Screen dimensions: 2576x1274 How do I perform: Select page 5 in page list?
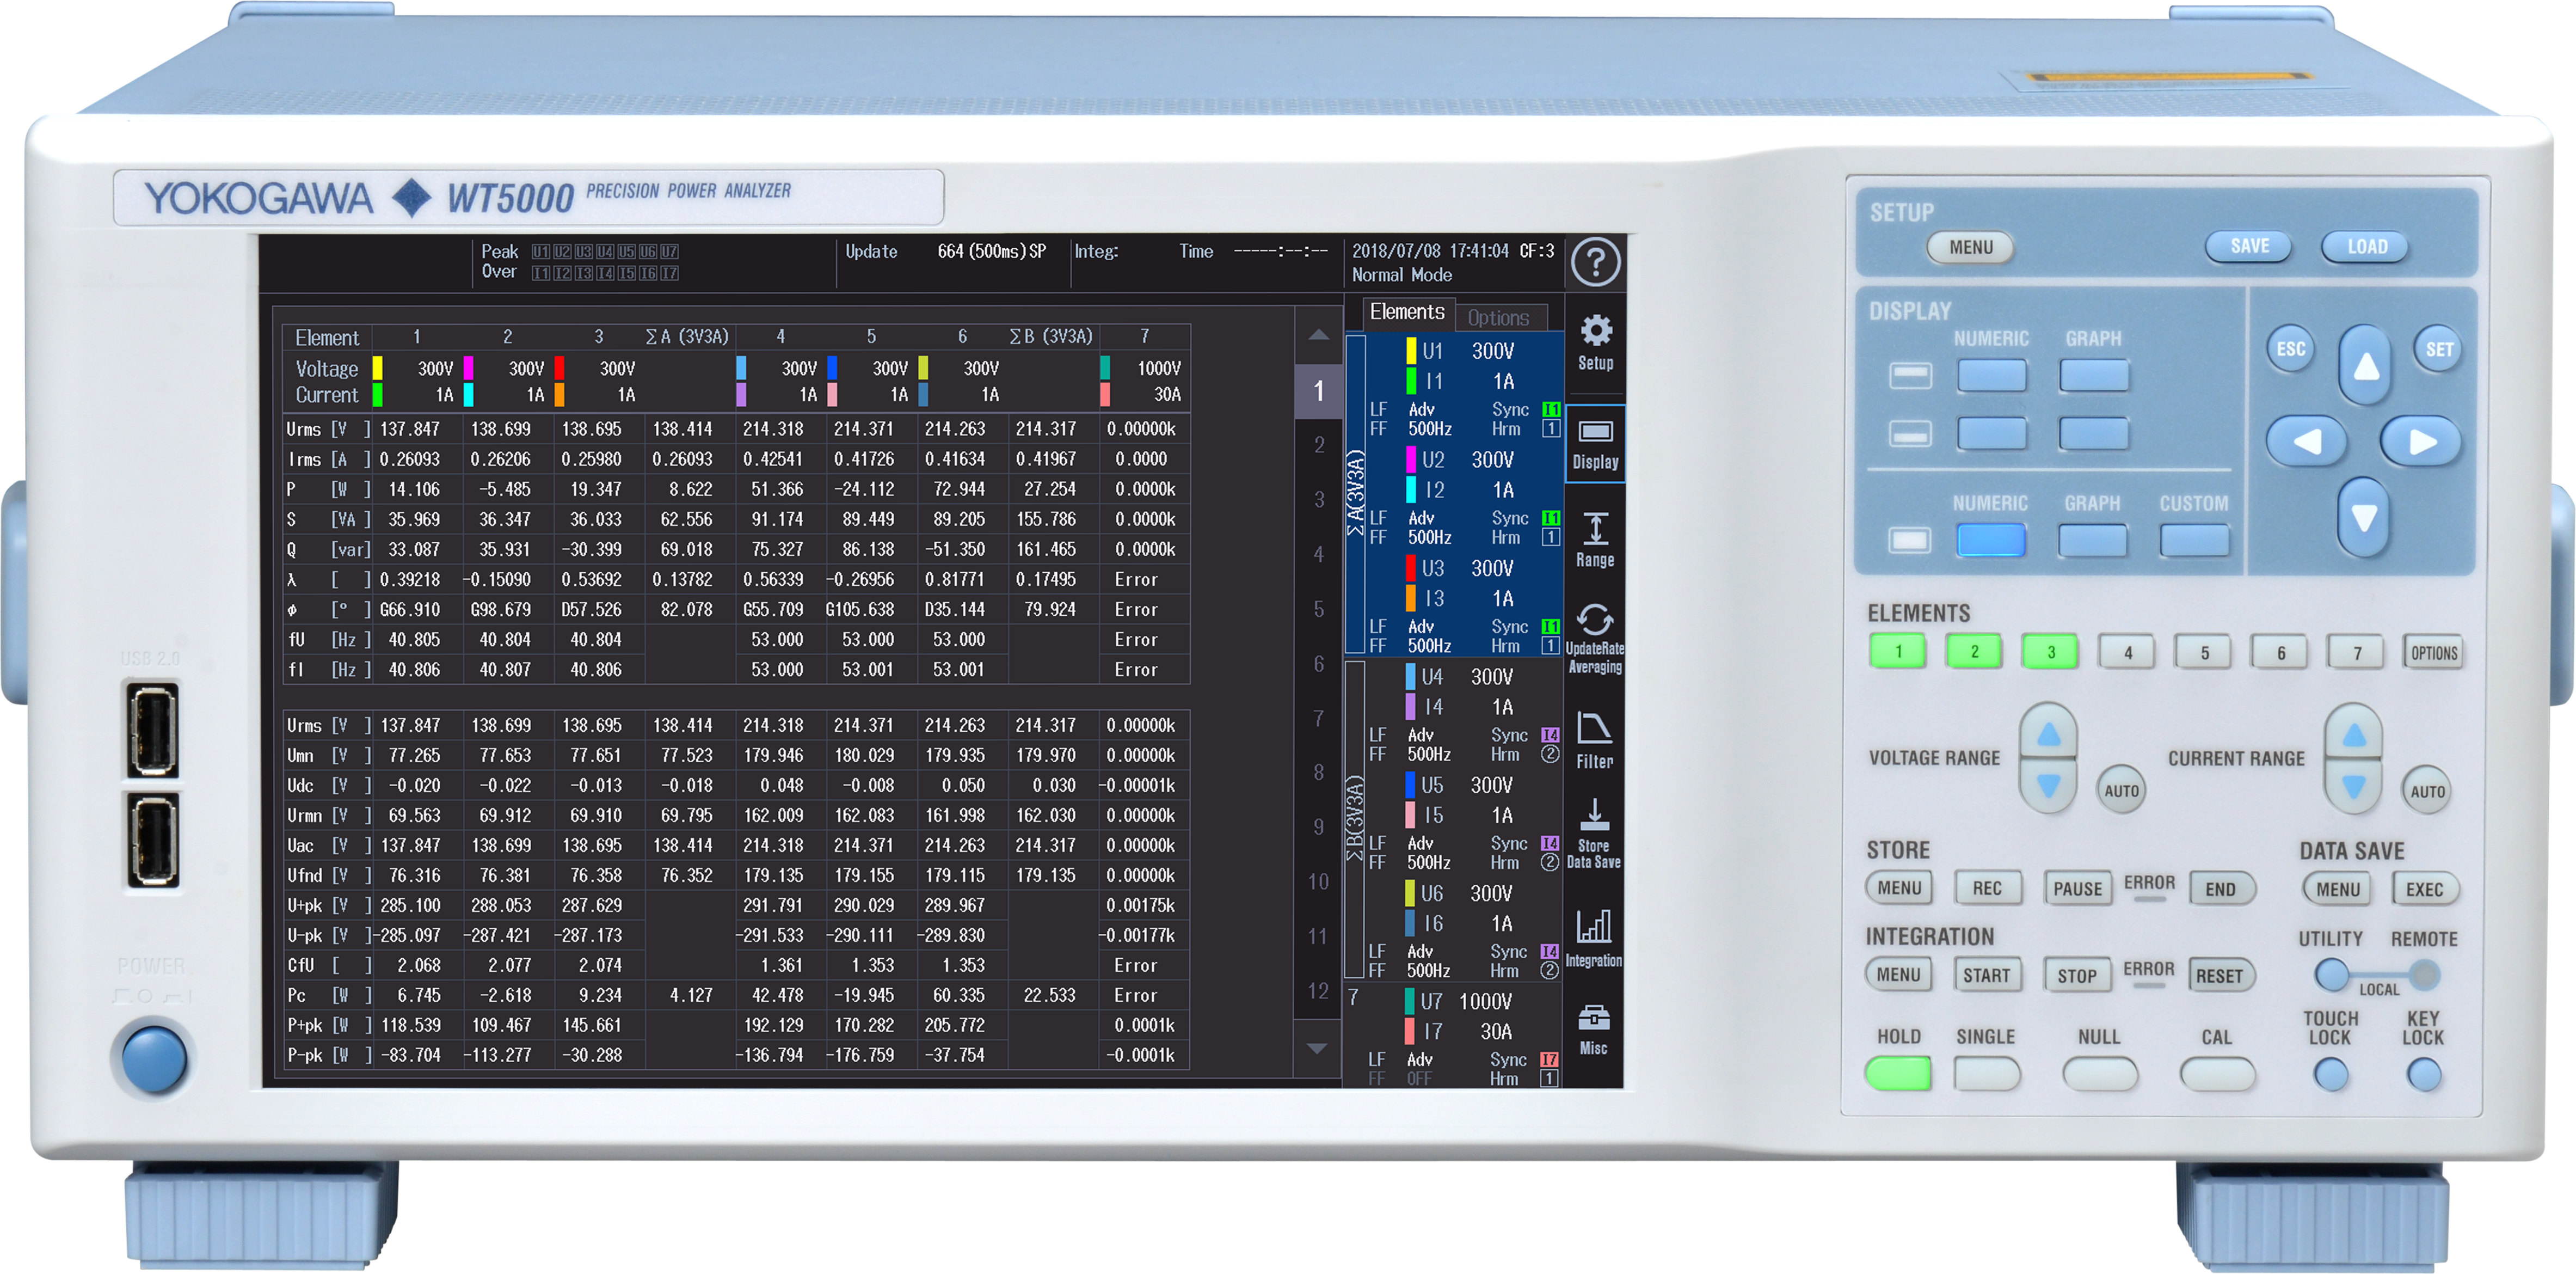pos(1318,608)
